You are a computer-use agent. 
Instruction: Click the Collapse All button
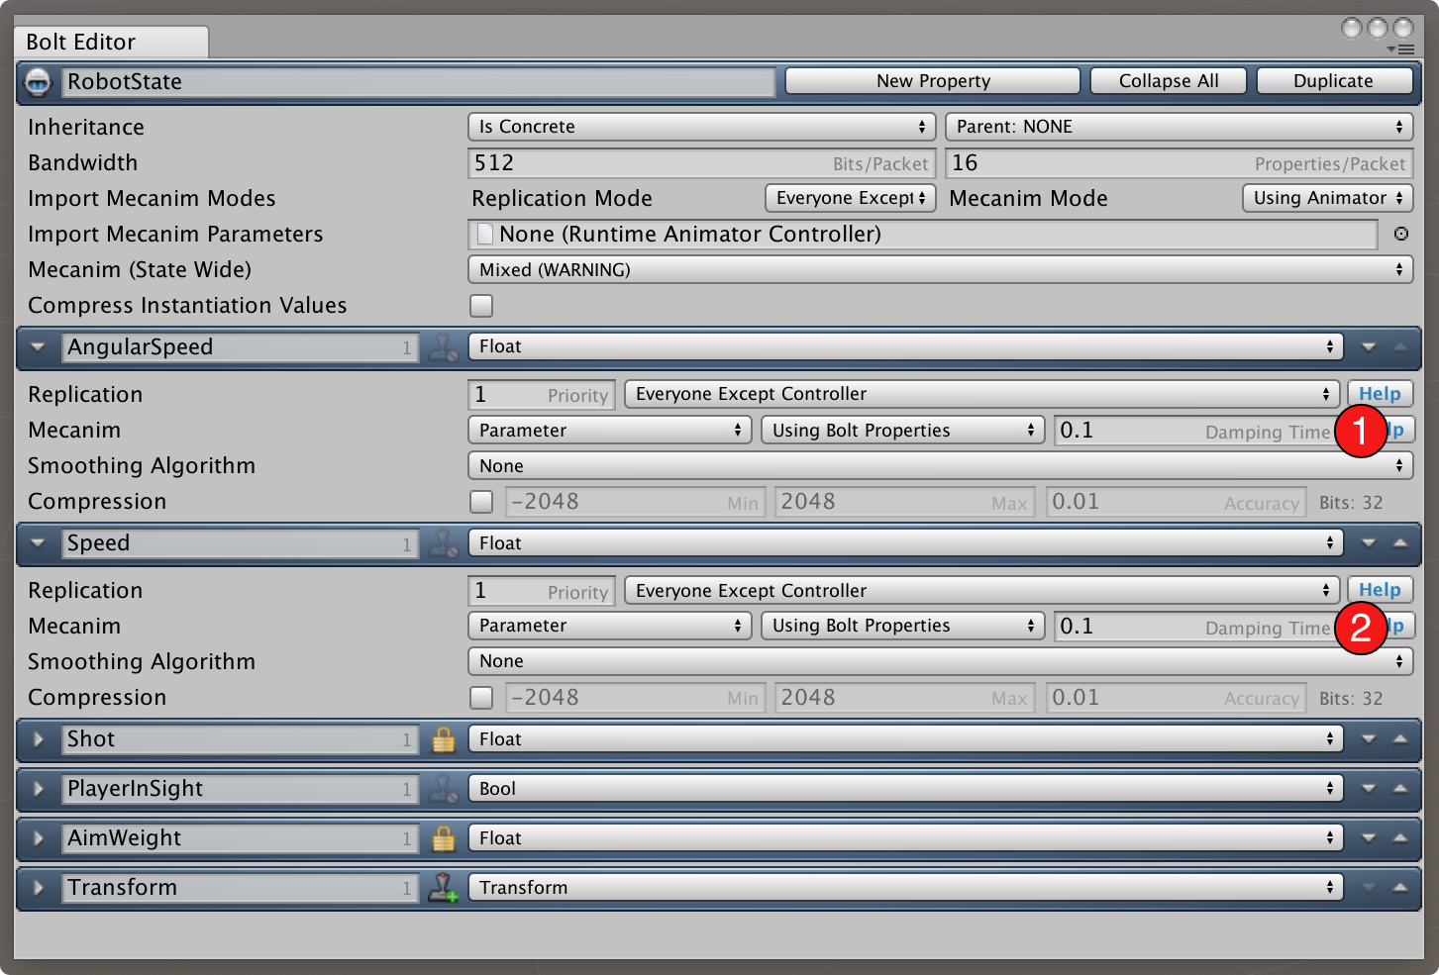point(1169,81)
